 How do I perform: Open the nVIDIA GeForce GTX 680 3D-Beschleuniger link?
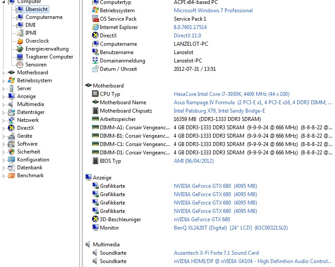[202, 219]
